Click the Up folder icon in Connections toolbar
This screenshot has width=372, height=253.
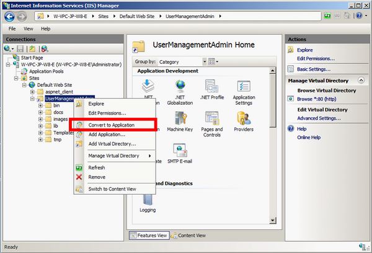tap(32, 49)
